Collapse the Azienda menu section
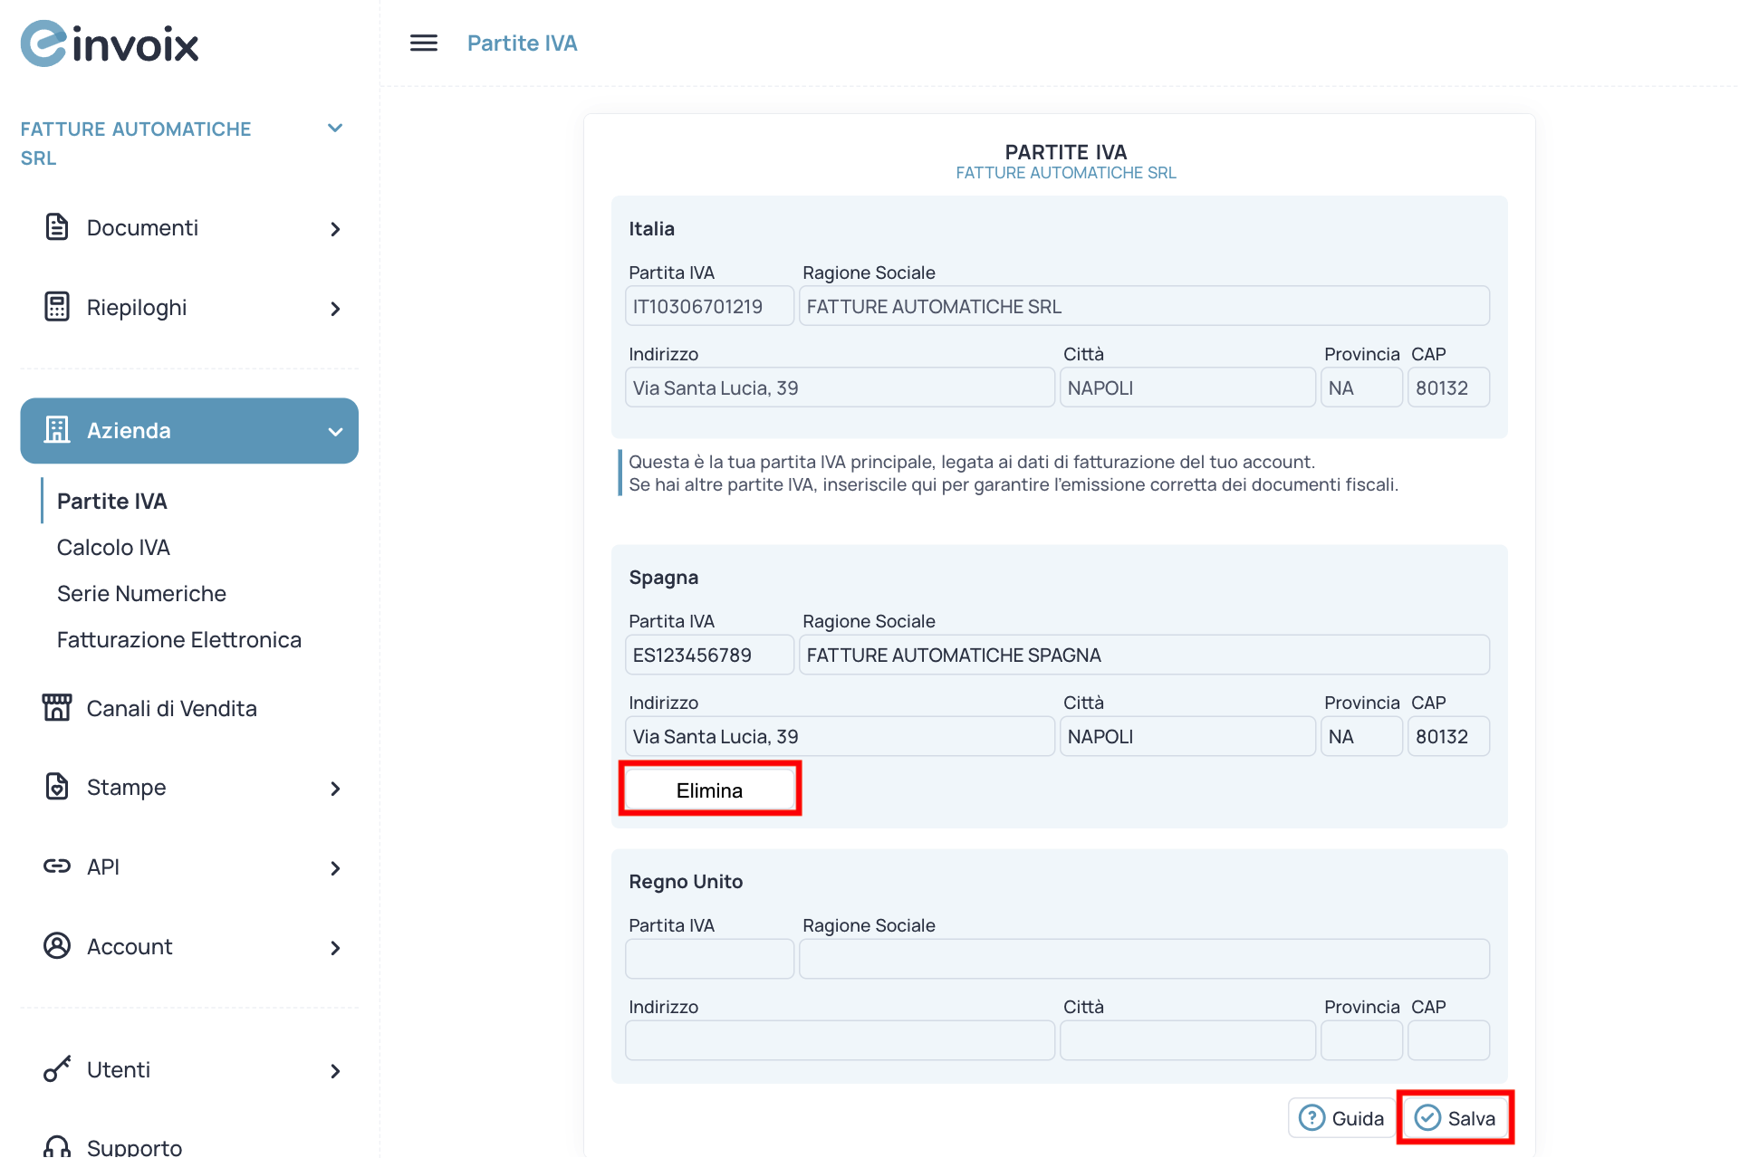The width and height of the screenshot is (1739, 1158). tap(335, 431)
